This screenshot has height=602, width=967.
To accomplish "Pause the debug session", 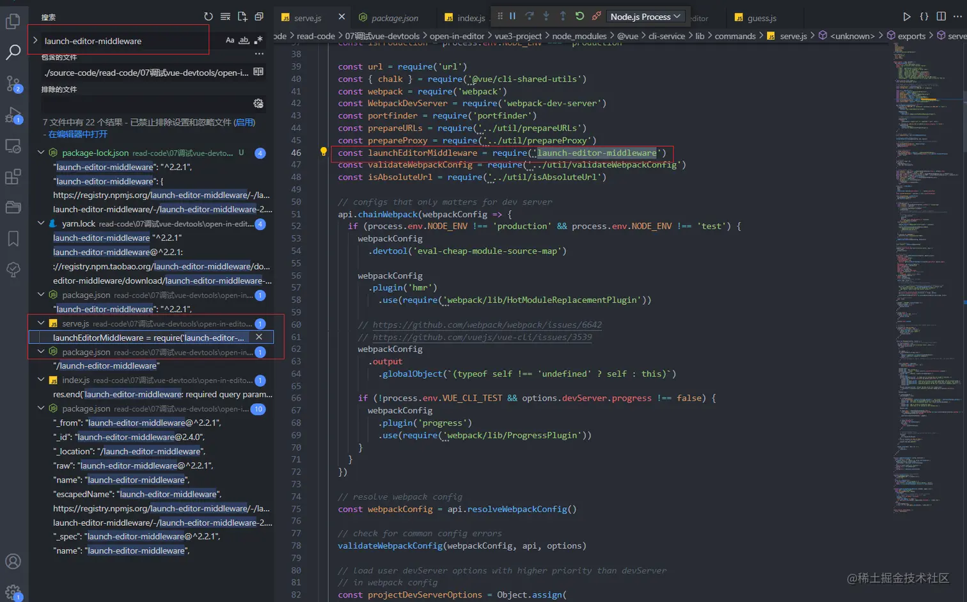I will tap(512, 16).
